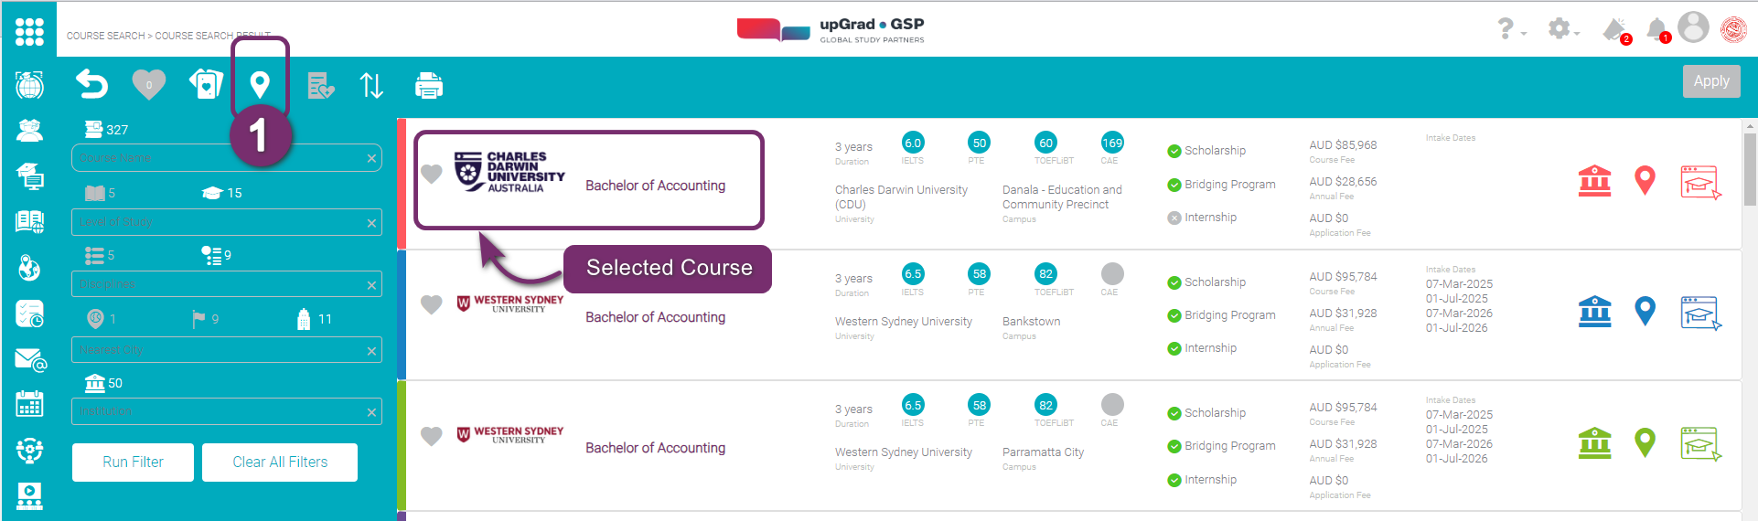The image size is (1758, 521).
Task: Favorite the Charles Darwin Bachelor of Accounting
Action: (x=431, y=173)
